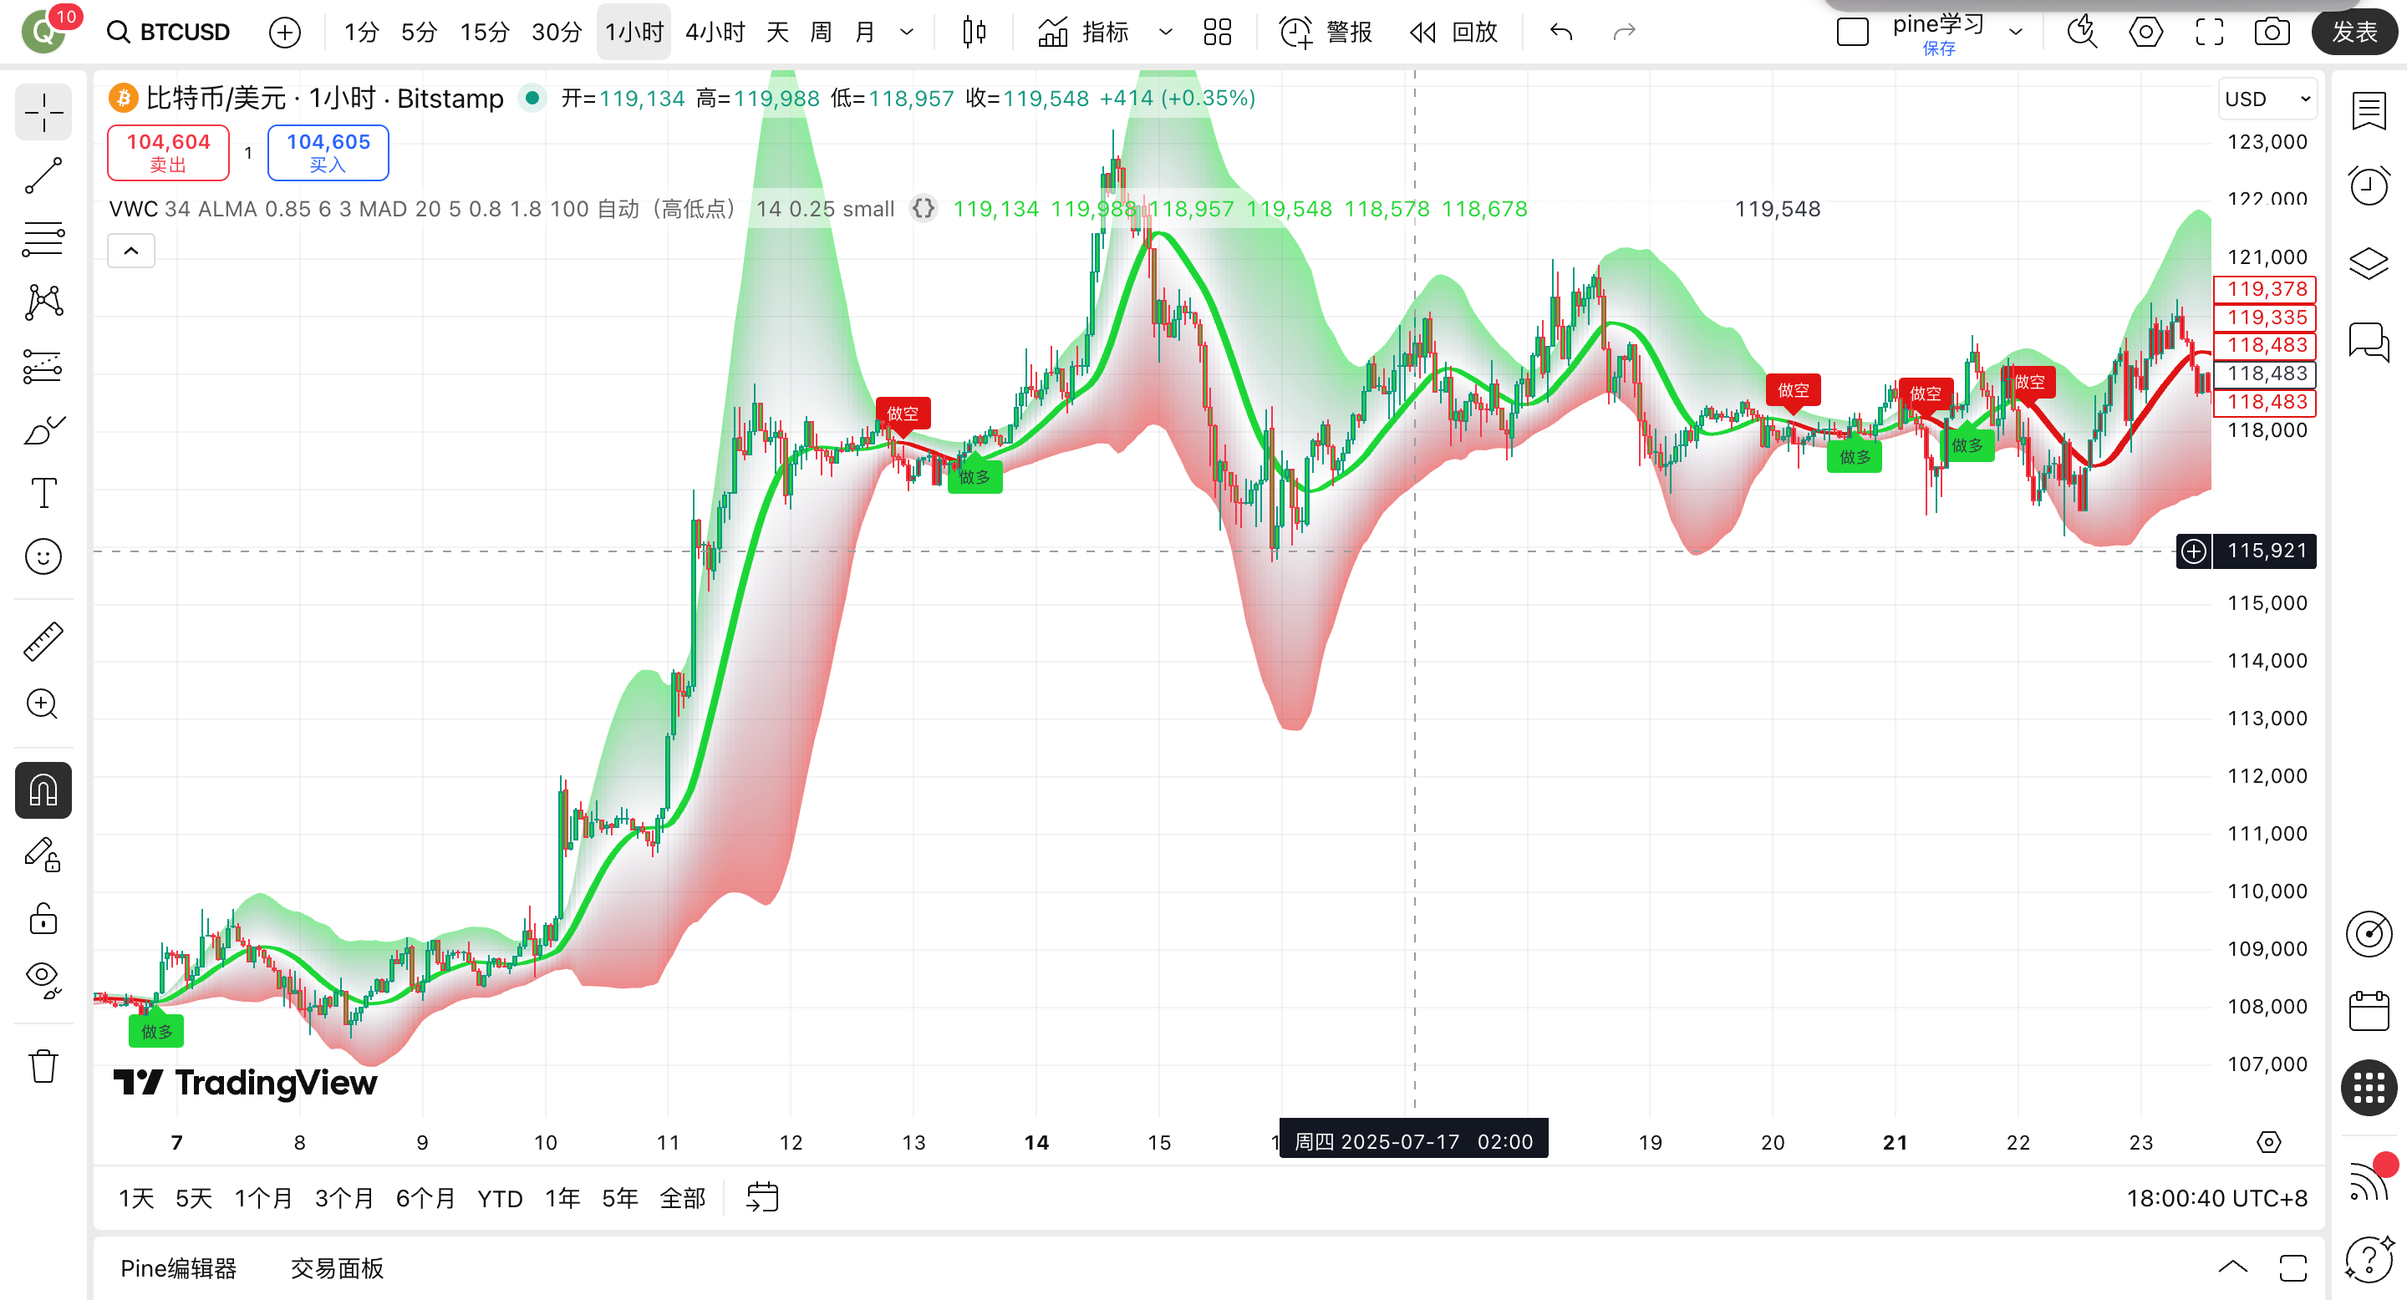Select the Text annotation tool

click(x=43, y=492)
